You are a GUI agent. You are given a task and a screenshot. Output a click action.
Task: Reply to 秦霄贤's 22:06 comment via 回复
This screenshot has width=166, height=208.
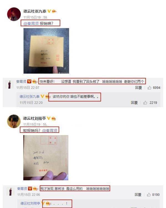click(x=138, y=195)
